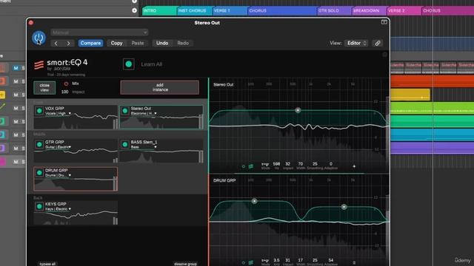Click the plugin window expand icon top-right
474x266 pixels.
(384, 22)
